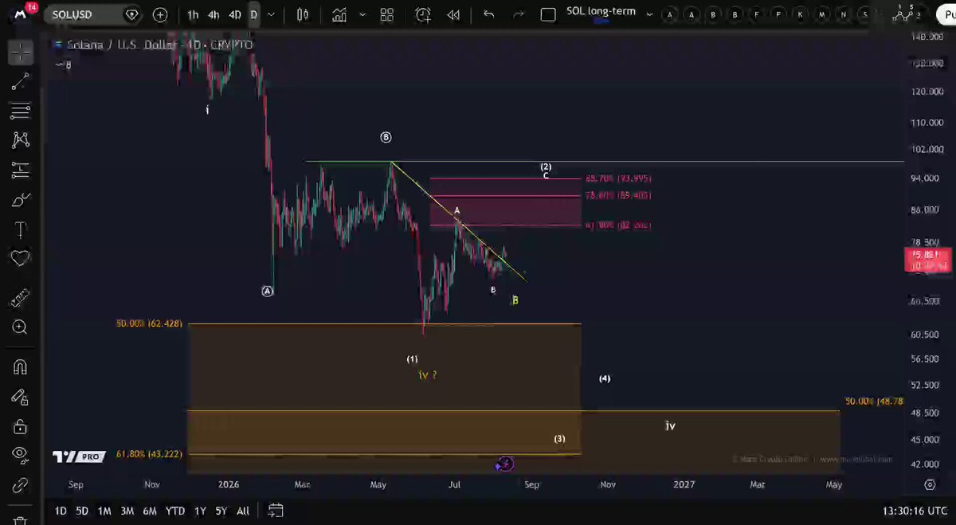Expand the collapsed indicator legend showing 8
This screenshot has width=956, height=525.
(63, 65)
